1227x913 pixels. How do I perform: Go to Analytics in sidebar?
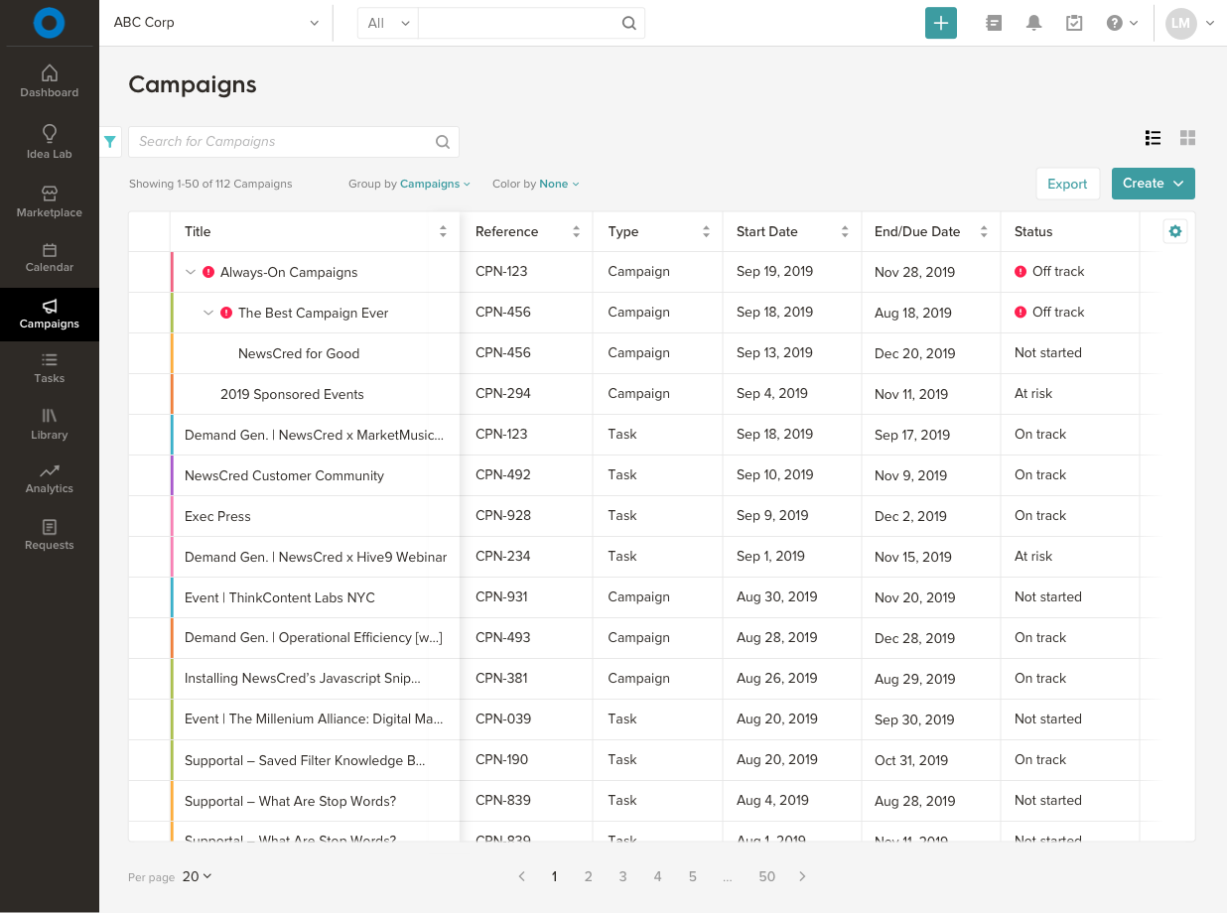pos(50,478)
